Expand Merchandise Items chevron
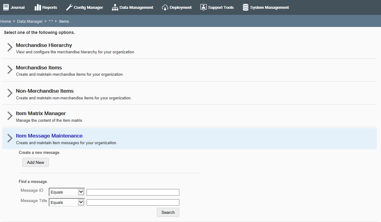Image resolution: width=381 pixels, height=222 pixels. [10, 70]
